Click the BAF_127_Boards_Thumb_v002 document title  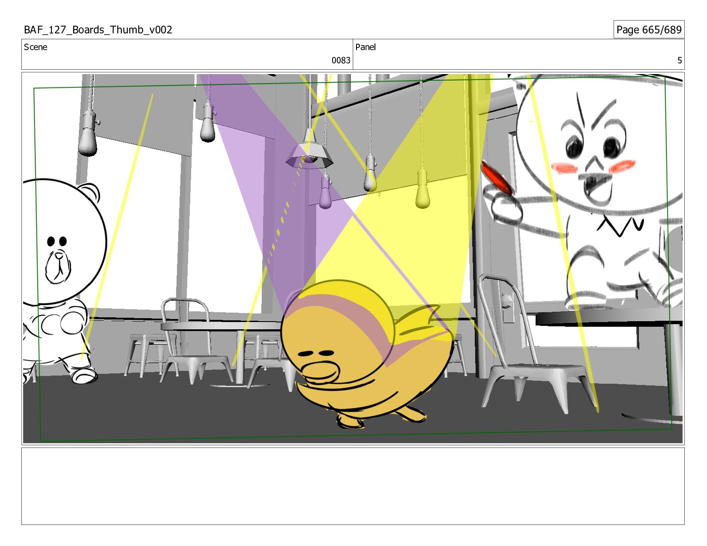pyautogui.click(x=98, y=30)
